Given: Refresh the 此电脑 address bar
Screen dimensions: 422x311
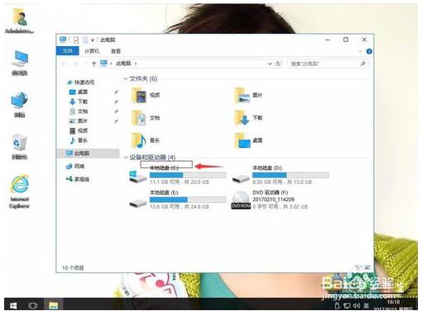Looking at the screenshot, I should 278,64.
